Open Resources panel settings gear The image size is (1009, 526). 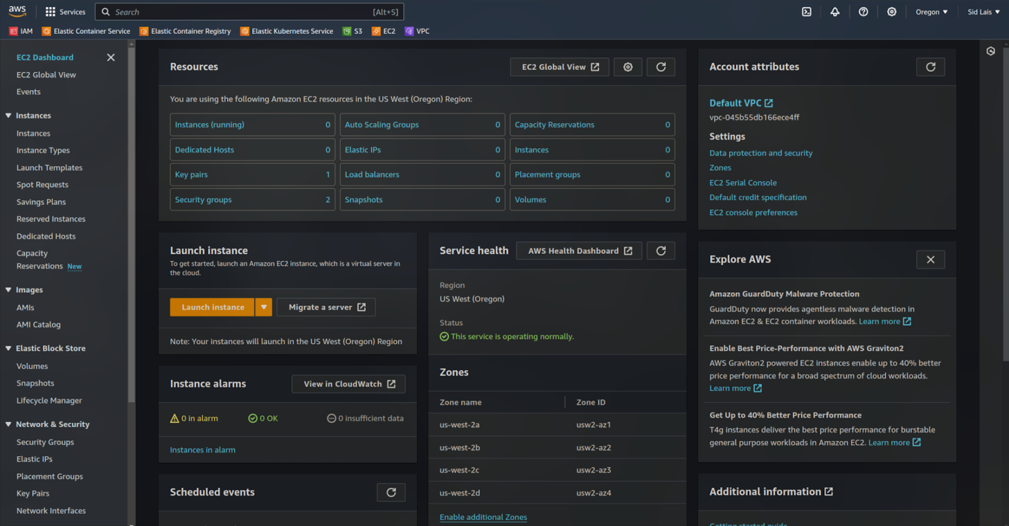628,67
